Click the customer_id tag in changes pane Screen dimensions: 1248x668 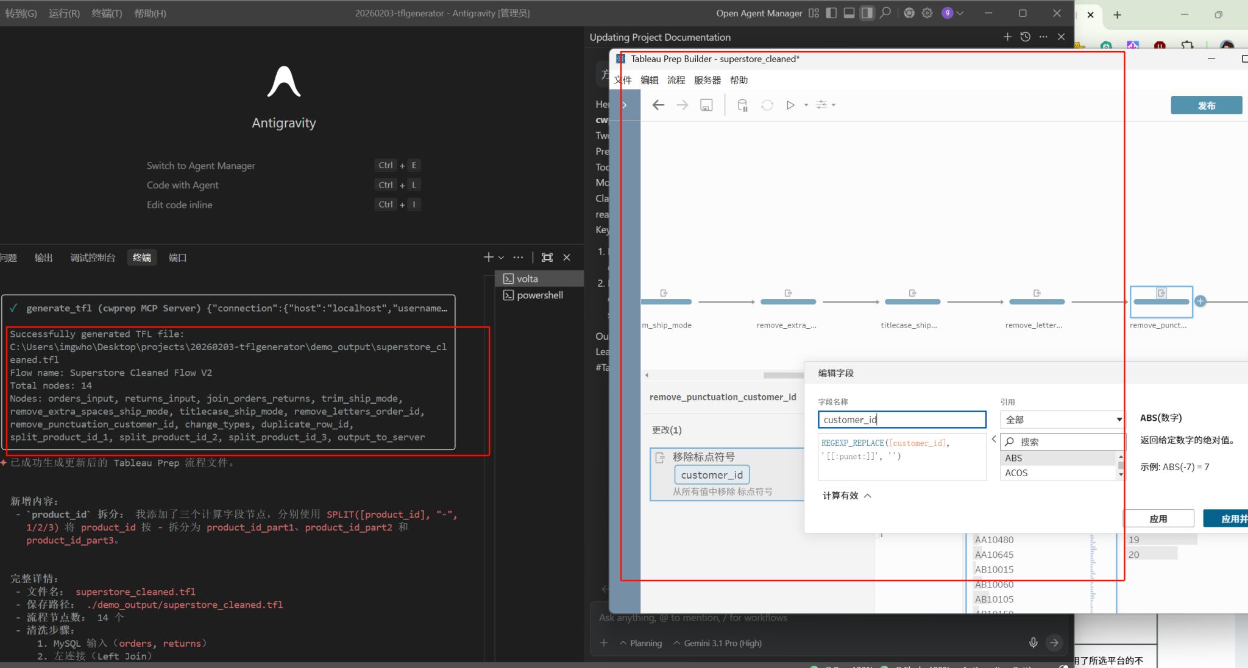pos(712,475)
